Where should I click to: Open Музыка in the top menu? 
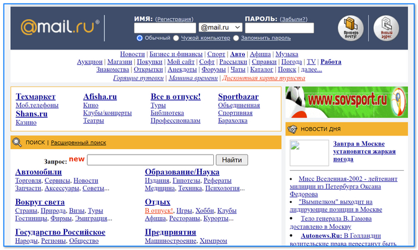click(x=287, y=54)
